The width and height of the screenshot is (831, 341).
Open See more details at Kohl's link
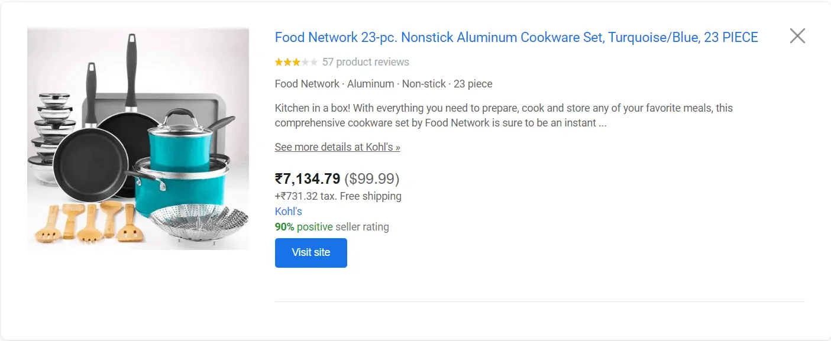click(x=337, y=147)
